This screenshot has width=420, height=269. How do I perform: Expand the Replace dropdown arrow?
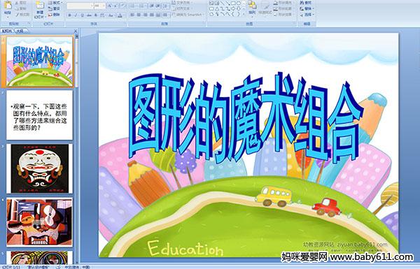pos(313,8)
